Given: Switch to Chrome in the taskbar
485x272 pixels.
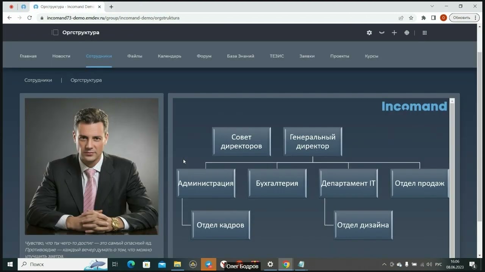Looking at the screenshot, I should pyautogui.click(x=286, y=264).
